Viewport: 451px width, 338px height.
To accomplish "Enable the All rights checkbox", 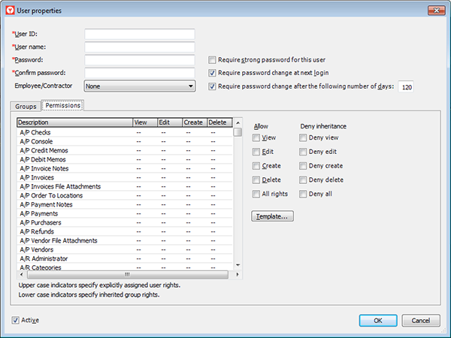I will click(x=258, y=194).
